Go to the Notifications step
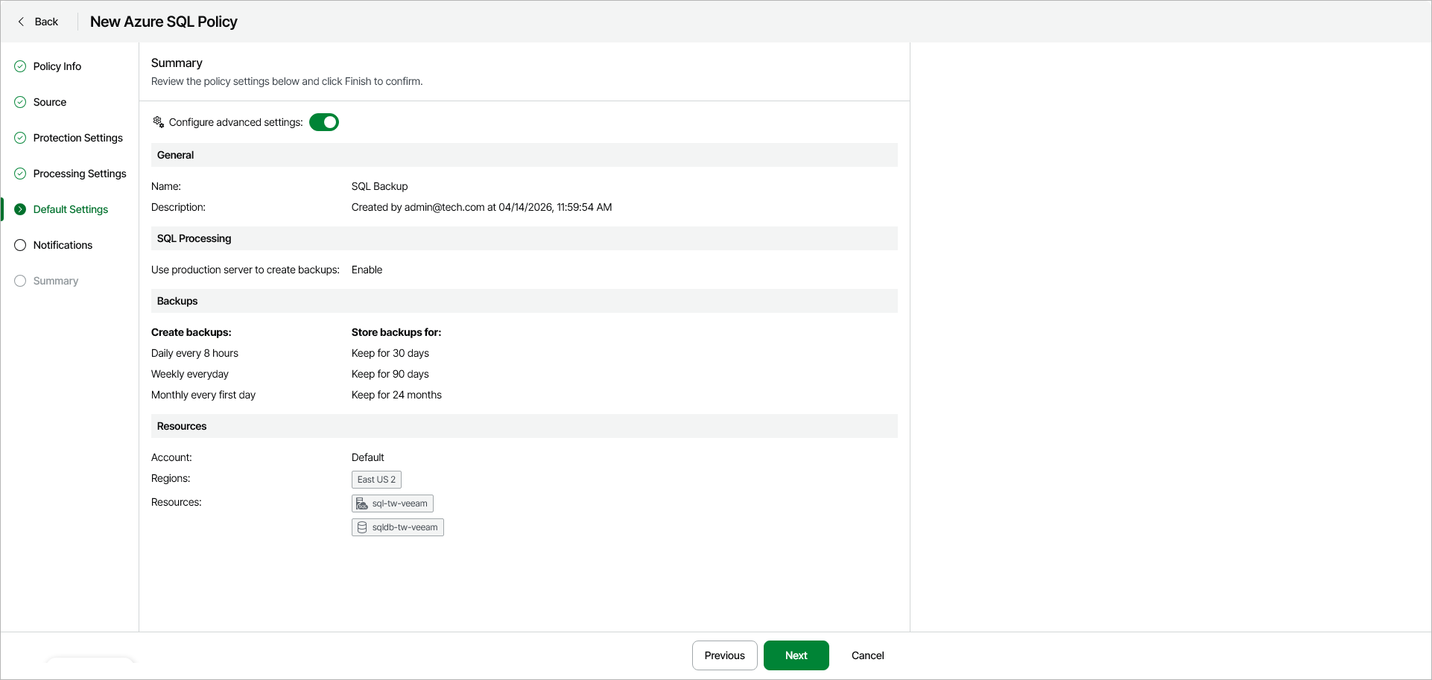Viewport: 1432px width, 680px height. point(63,245)
